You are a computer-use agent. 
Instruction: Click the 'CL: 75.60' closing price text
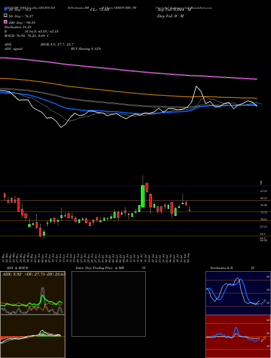coord(100,10)
